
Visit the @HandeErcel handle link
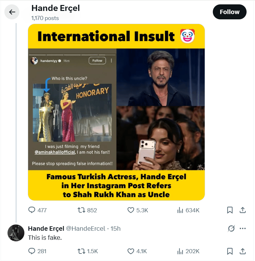[x=86, y=229]
